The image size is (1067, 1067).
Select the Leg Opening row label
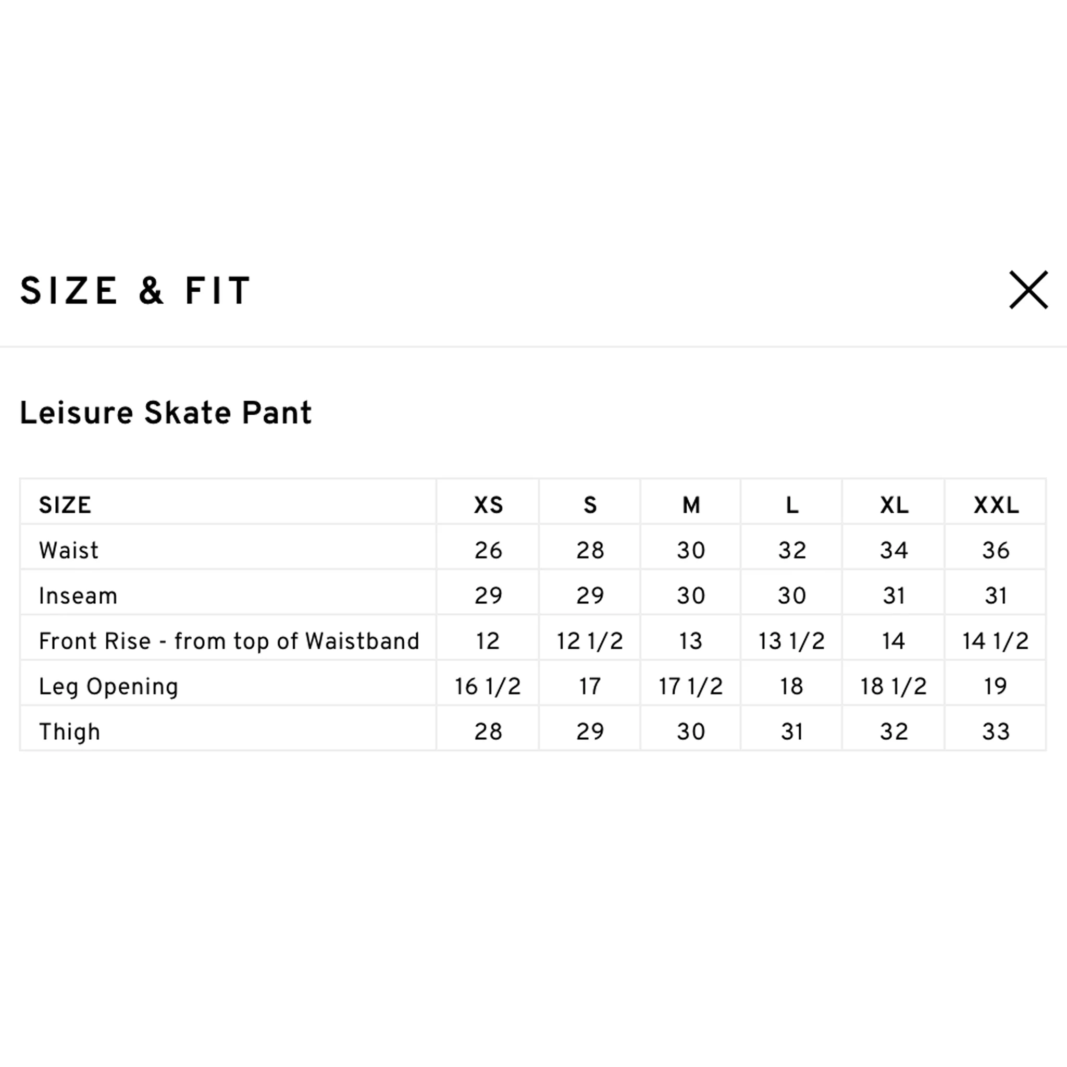[x=109, y=687]
